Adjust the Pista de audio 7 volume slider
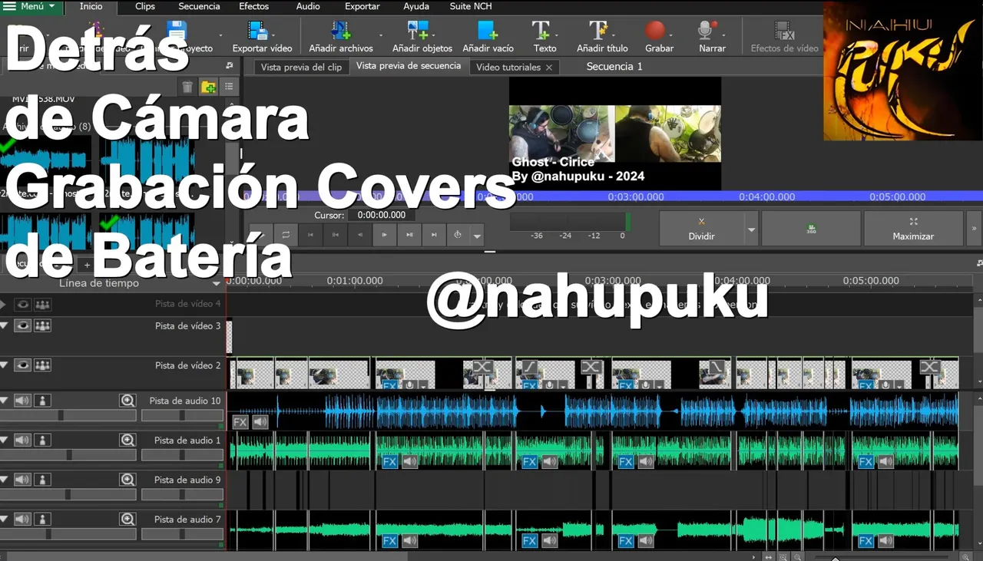Image resolution: width=983 pixels, height=561 pixels. coord(68,534)
